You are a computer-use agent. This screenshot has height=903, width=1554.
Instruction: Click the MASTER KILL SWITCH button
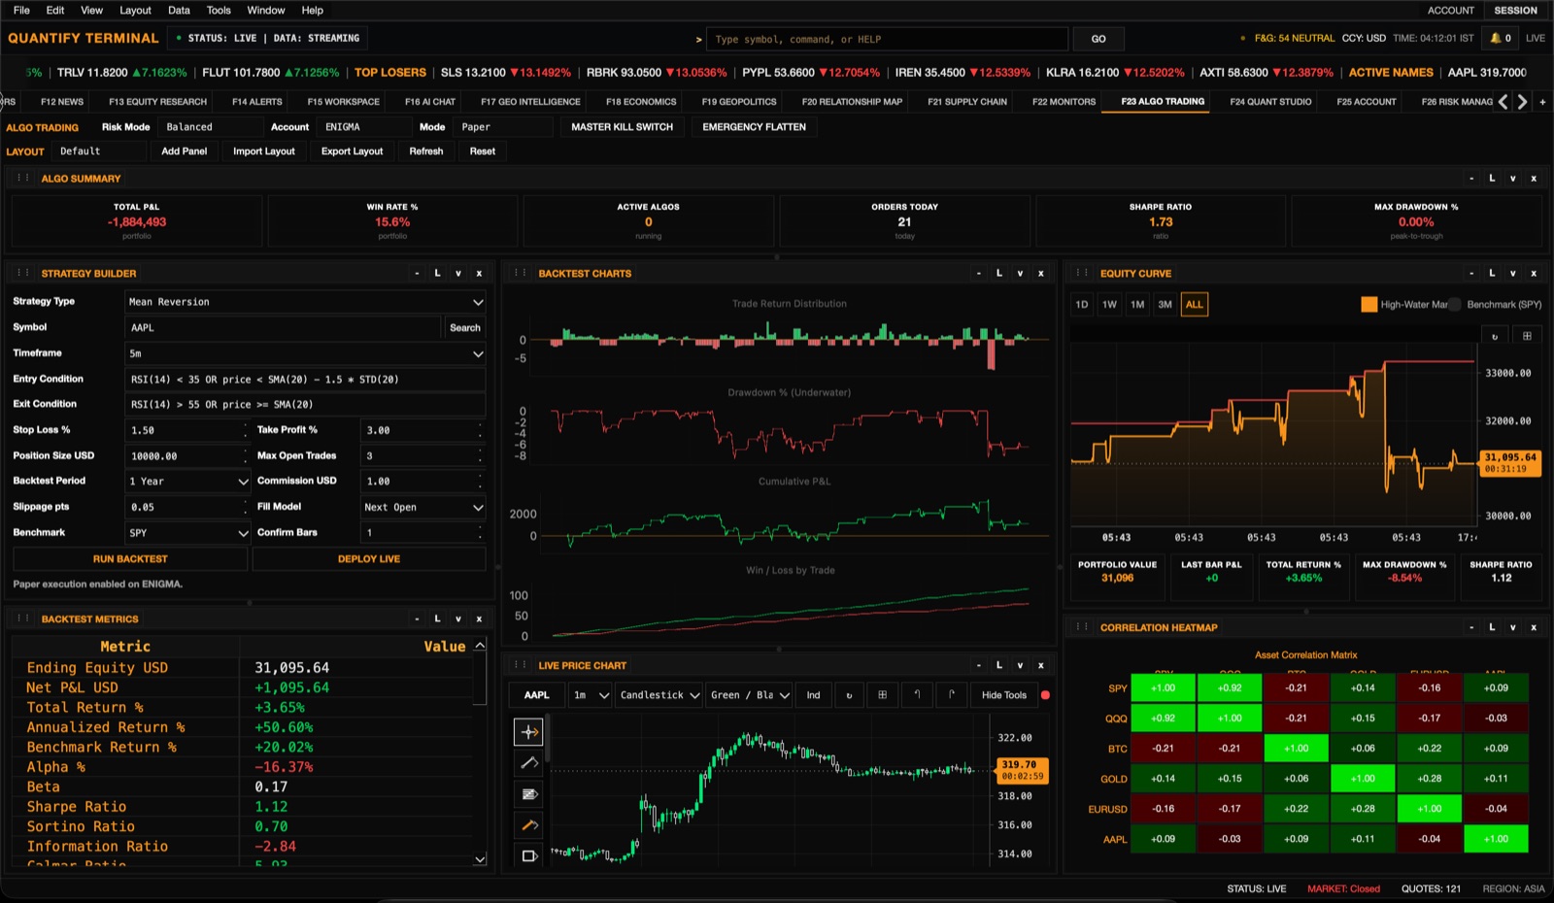(x=622, y=127)
